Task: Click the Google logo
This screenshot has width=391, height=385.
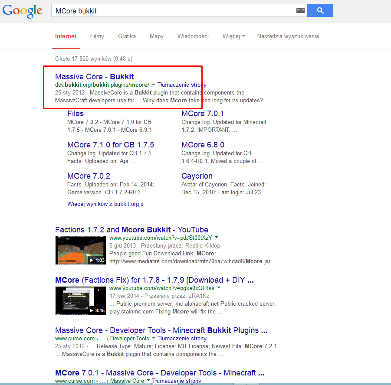Action: pos(23,11)
